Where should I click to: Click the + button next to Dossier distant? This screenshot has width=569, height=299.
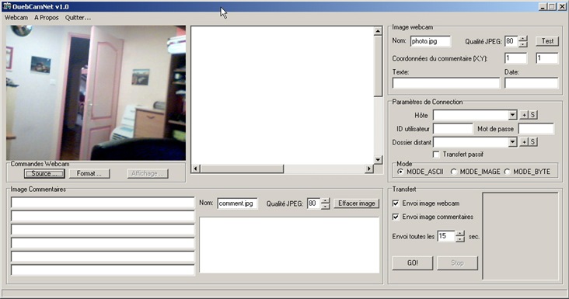point(524,141)
